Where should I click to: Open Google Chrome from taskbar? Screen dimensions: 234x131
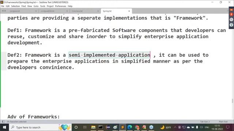137,127
